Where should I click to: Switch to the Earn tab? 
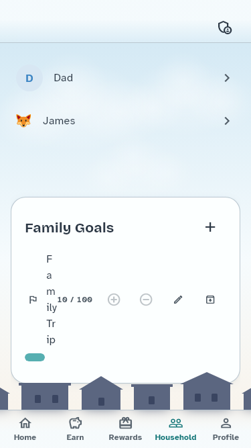coord(75,429)
